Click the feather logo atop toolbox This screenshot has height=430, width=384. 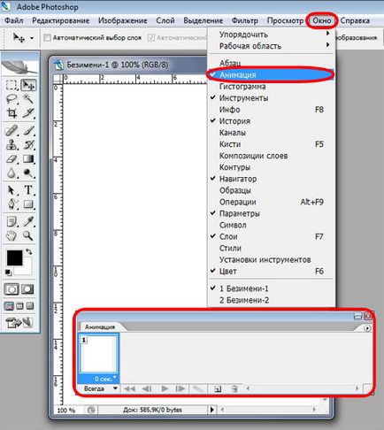[x=20, y=67]
